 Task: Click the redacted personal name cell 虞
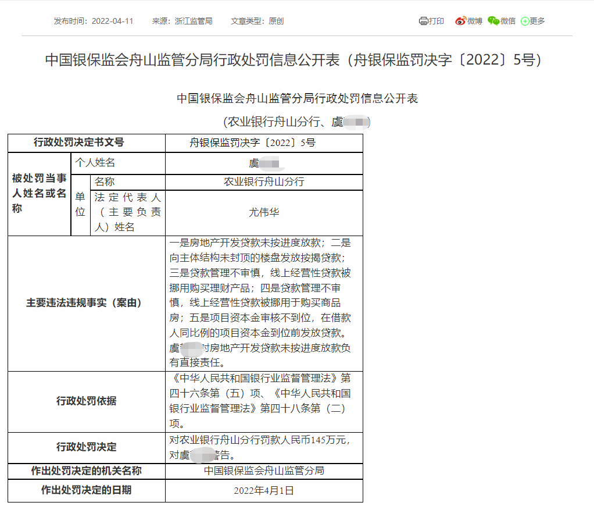click(264, 163)
